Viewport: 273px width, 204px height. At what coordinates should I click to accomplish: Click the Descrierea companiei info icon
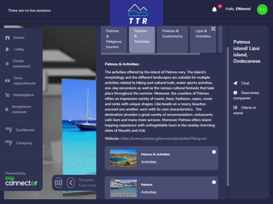[235, 93]
